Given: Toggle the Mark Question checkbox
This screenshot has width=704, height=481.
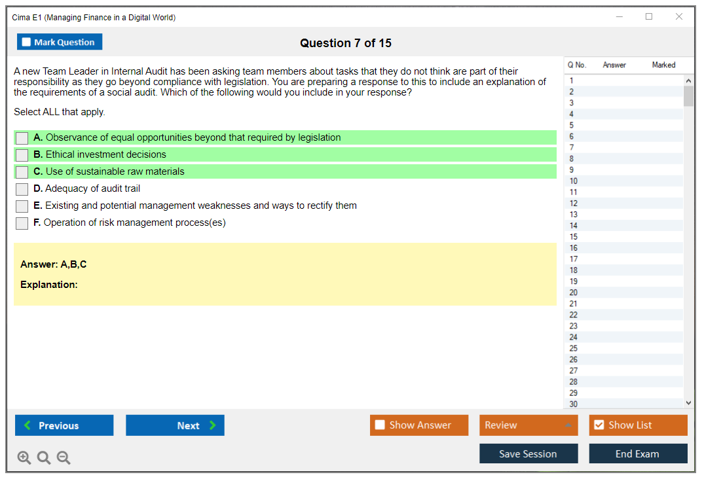Looking at the screenshot, I should 26,42.
